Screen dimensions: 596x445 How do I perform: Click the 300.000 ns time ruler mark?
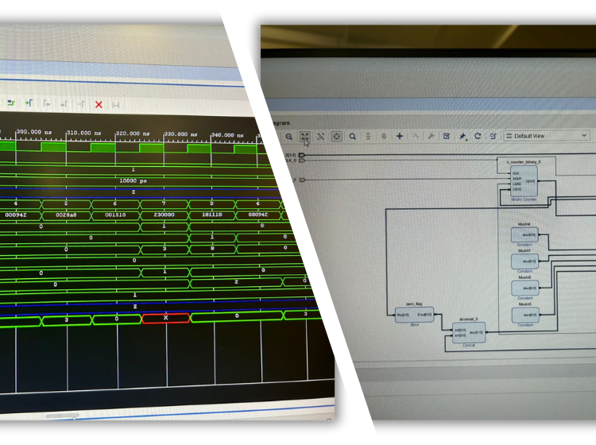tap(34, 132)
